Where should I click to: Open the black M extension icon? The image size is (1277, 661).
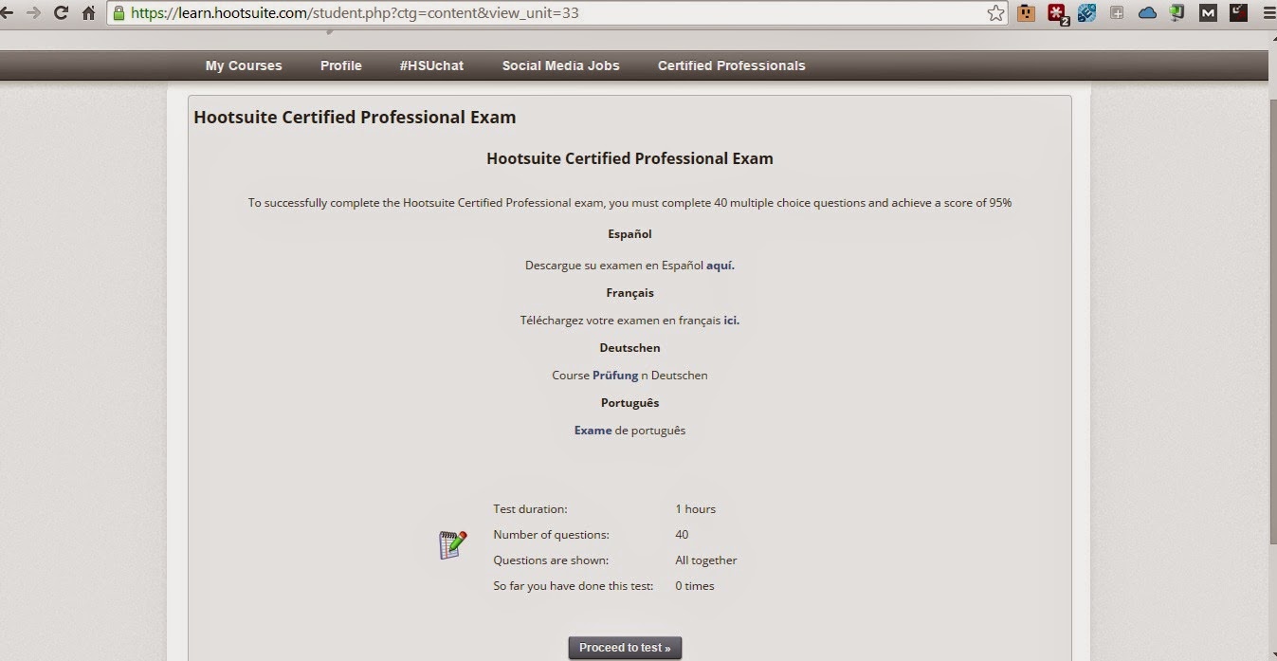tap(1208, 13)
